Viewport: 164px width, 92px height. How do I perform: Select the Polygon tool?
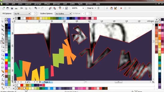point(2,55)
